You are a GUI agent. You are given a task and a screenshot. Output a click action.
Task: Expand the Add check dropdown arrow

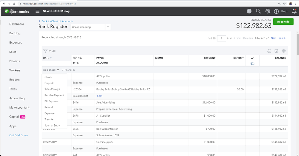(x=58, y=70)
